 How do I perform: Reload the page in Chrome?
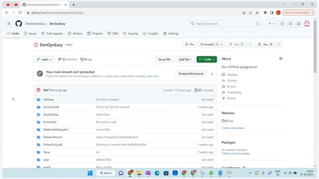pos(20,12)
